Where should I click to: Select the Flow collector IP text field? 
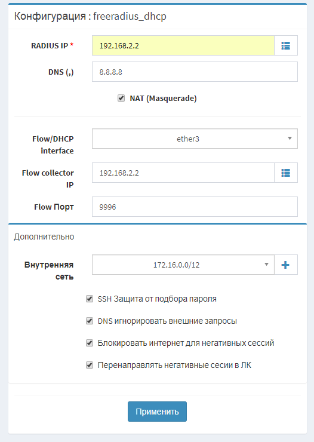183,173
